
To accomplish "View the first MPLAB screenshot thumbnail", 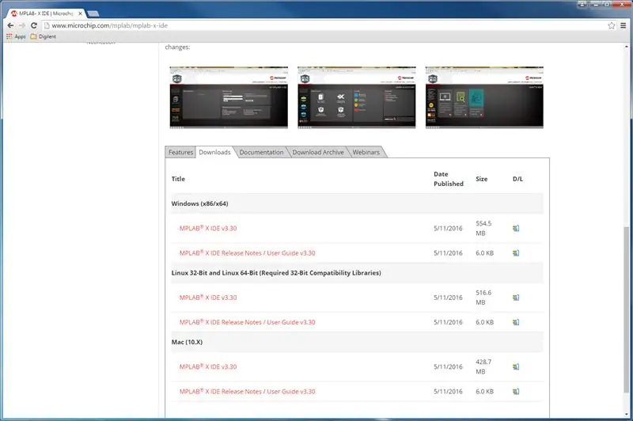I will click(x=229, y=97).
